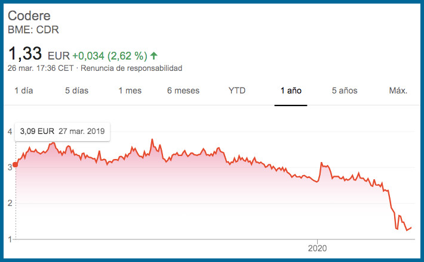Viewport: 424px width, 262px height.
Task: Click the 1,33 current price value
Action: (x=25, y=54)
